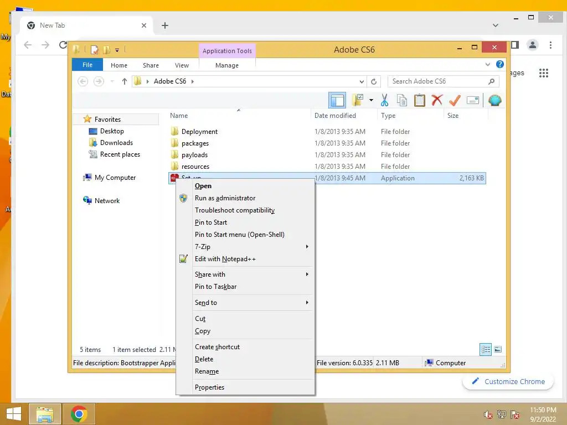Select Pin to Start
Screen dimensions: 567x425
[x=245, y=222]
